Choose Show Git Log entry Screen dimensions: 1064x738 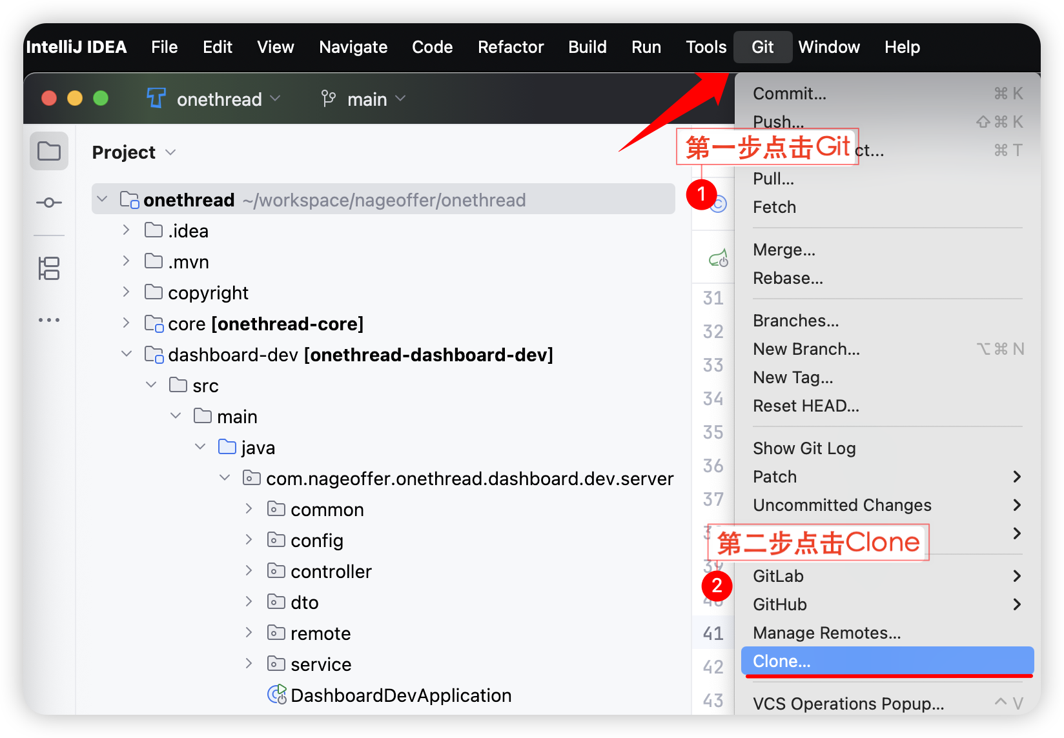(x=888, y=448)
